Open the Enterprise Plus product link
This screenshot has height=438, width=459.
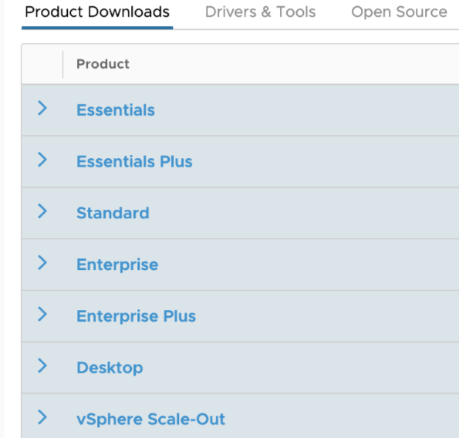pos(136,317)
